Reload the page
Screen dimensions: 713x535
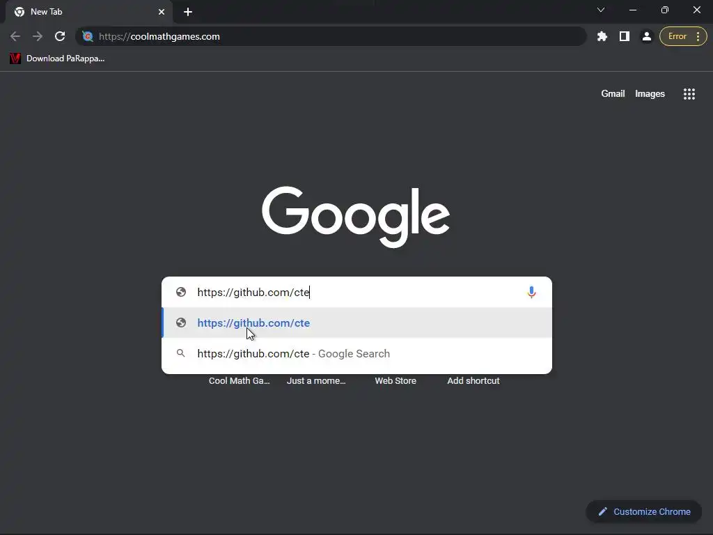click(x=60, y=36)
